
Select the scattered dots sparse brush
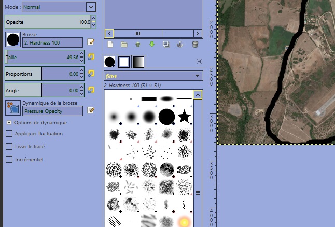click(x=166, y=152)
